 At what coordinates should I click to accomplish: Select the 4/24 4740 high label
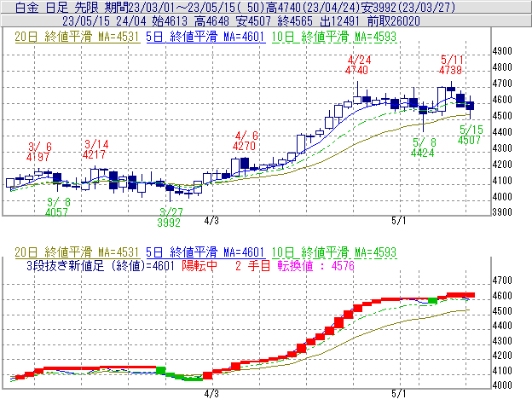click(357, 65)
